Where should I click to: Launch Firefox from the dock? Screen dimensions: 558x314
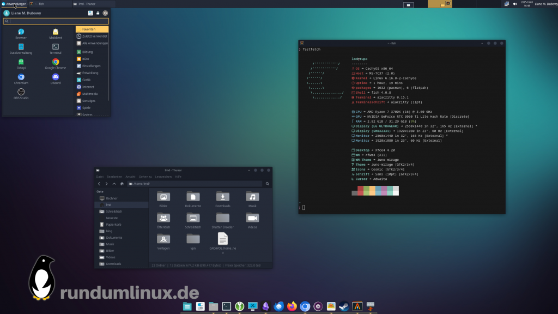pyautogui.click(x=292, y=306)
